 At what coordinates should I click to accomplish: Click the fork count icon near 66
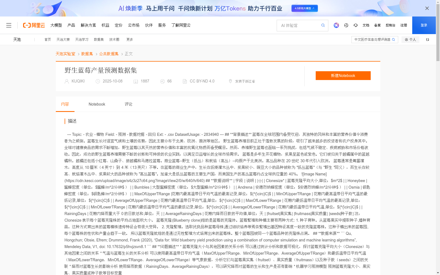(x=163, y=81)
